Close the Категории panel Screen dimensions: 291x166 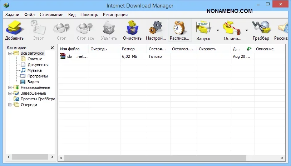pyautogui.click(x=52, y=47)
